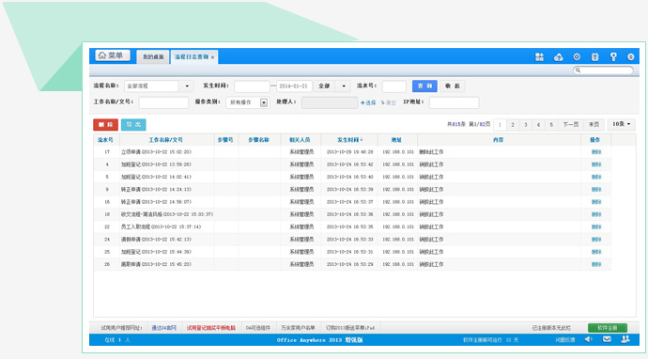Open the 菜单 home menu button
648x359 pixels.
click(x=113, y=55)
